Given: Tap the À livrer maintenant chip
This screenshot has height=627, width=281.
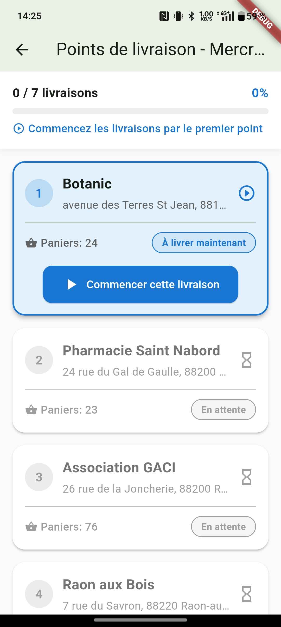Looking at the screenshot, I should [x=204, y=243].
